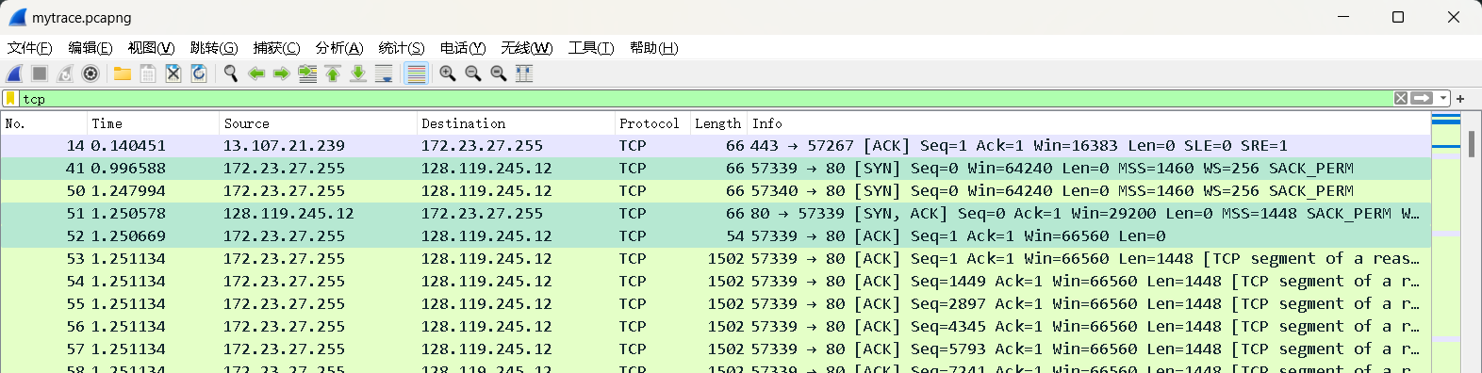The image size is (1482, 373).
Task: Select packet 57 with Seq=5793
Action: point(716,349)
